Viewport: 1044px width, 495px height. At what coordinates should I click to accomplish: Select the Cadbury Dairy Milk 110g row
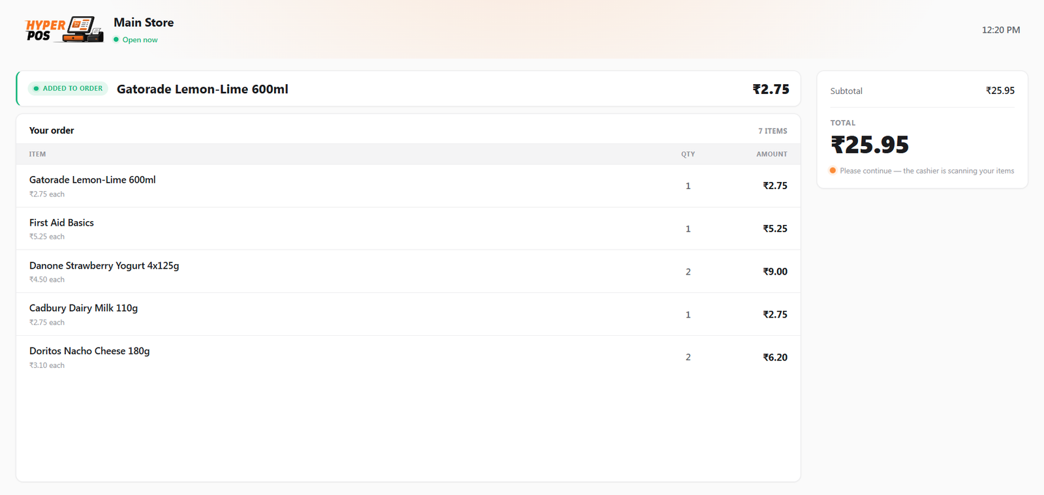tap(408, 314)
